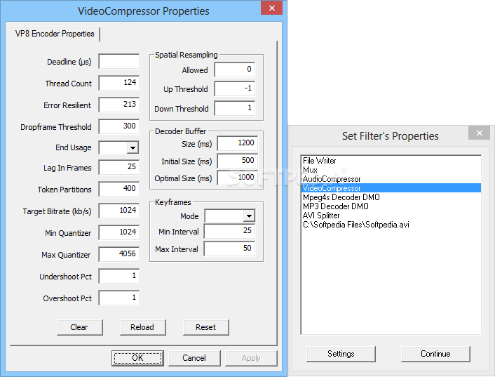Click the Reset button
The height and width of the screenshot is (377, 495).
tap(206, 327)
